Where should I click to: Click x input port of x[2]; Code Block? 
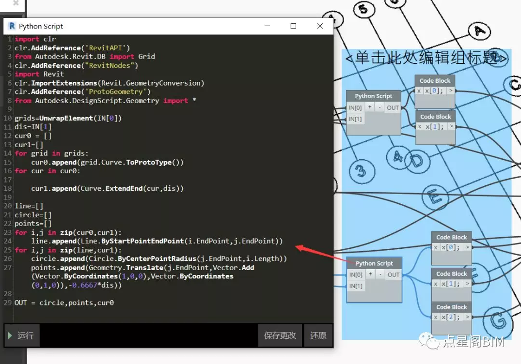[x=436, y=317]
